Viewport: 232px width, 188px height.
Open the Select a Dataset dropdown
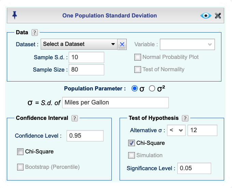pos(79,44)
